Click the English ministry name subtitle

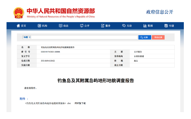[x=61, y=17]
